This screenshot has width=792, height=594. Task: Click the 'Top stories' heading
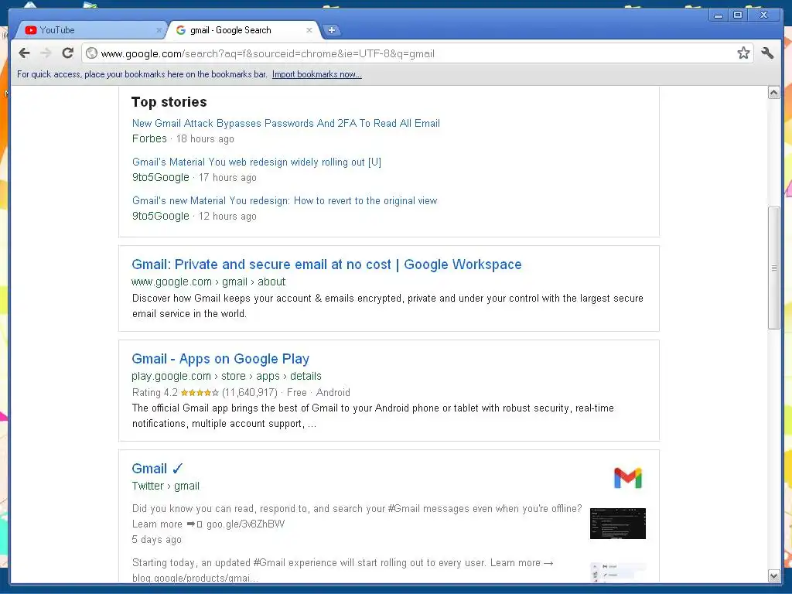pyautogui.click(x=169, y=102)
